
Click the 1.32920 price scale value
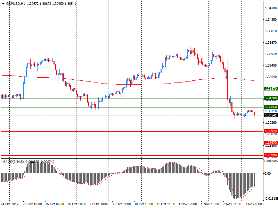pyautogui.click(x=271, y=54)
